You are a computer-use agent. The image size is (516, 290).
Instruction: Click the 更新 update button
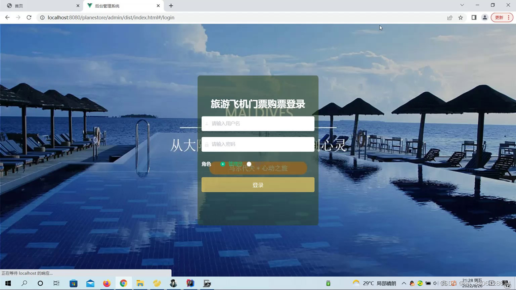point(502,17)
